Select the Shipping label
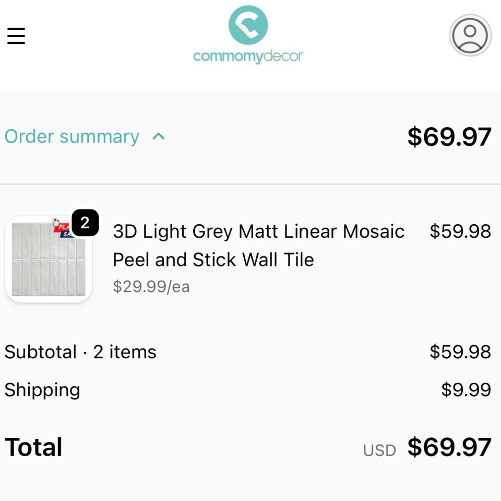Image resolution: width=501 pixels, height=501 pixels. [x=42, y=390]
